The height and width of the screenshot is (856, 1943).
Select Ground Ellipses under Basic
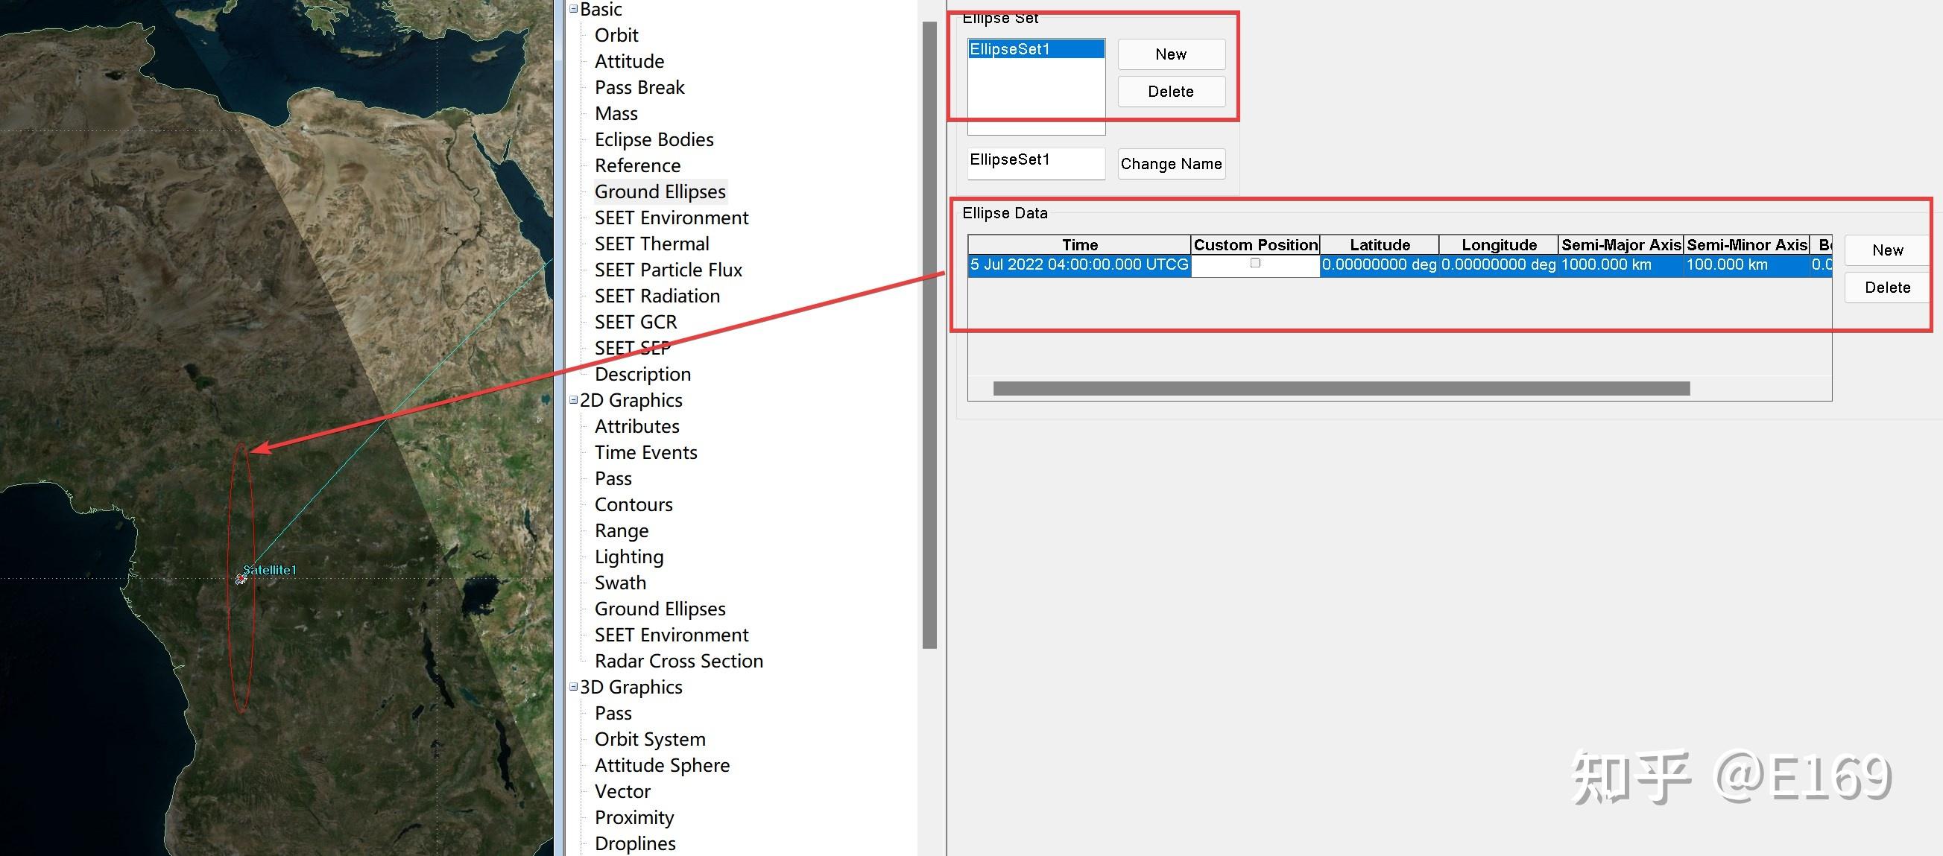click(x=660, y=191)
